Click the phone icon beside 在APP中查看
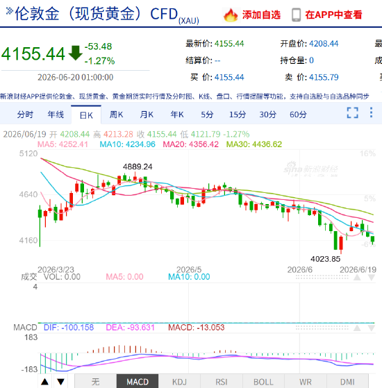Screen dimensions: 382x388 (x=296, y=15)
